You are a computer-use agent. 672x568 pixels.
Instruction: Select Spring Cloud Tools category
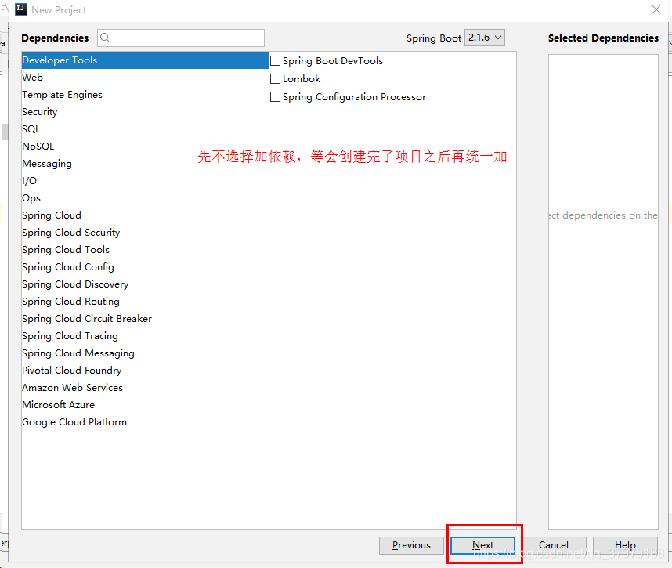pos(145,249)
